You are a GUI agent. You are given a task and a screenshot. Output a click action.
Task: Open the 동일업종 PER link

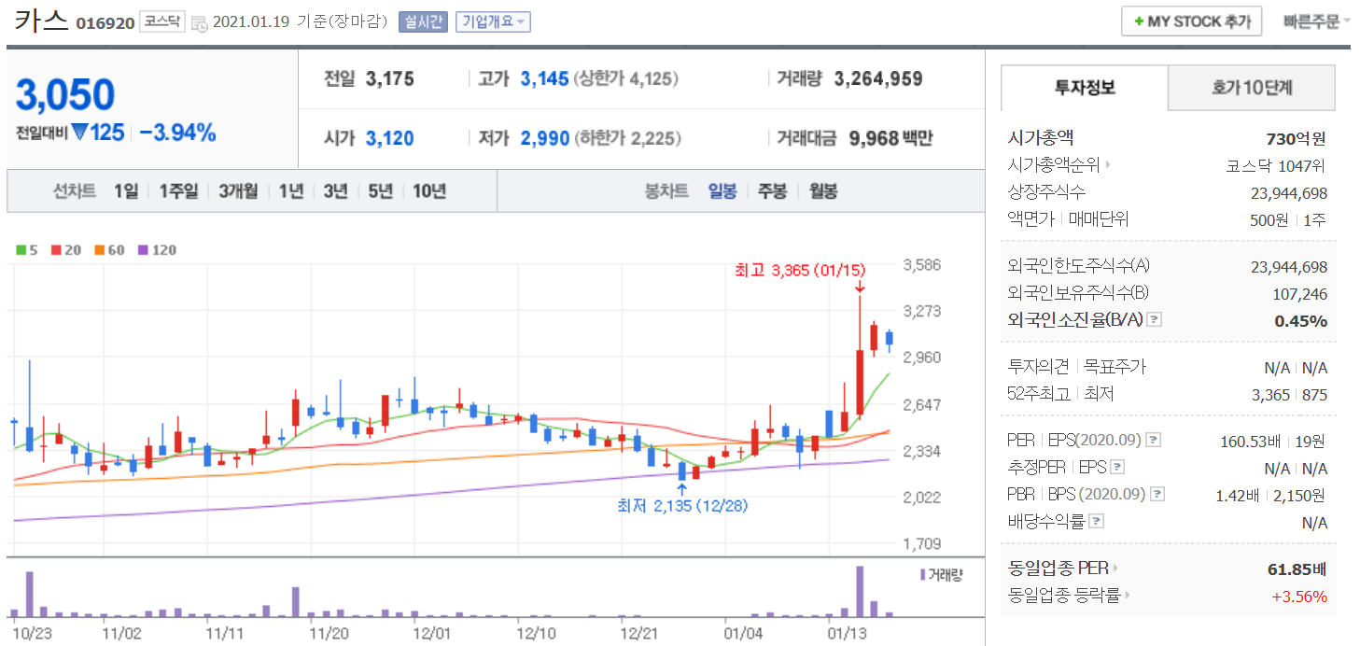[x=1063, y=568]
